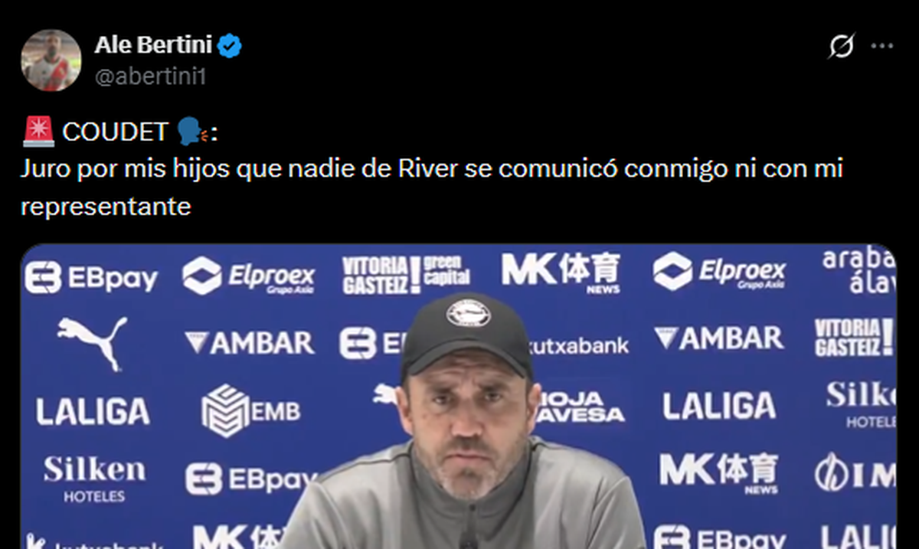Click the badge on the coach's cap
919x549 pixels.
467,313
